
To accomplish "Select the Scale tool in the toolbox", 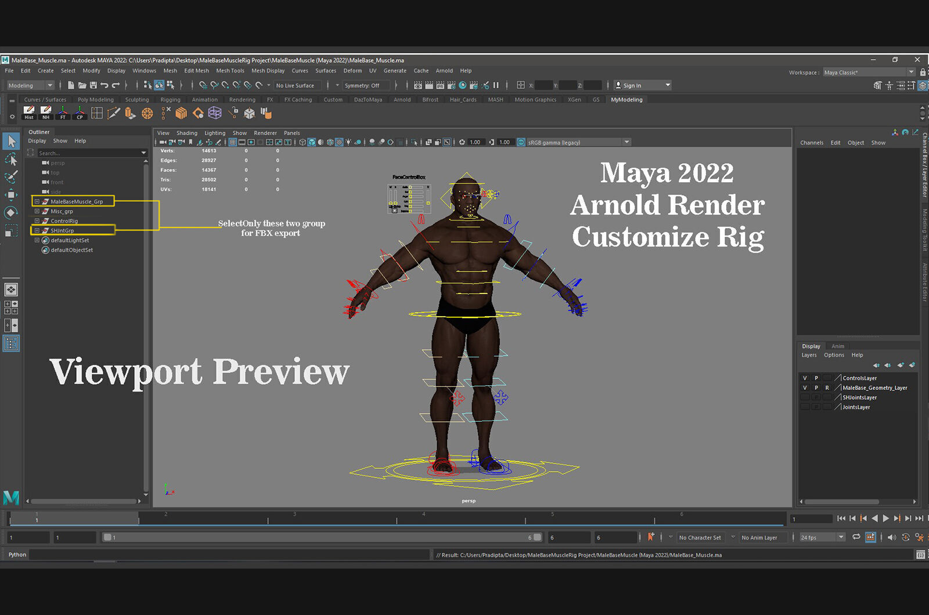I will click(x=11, y=230).
